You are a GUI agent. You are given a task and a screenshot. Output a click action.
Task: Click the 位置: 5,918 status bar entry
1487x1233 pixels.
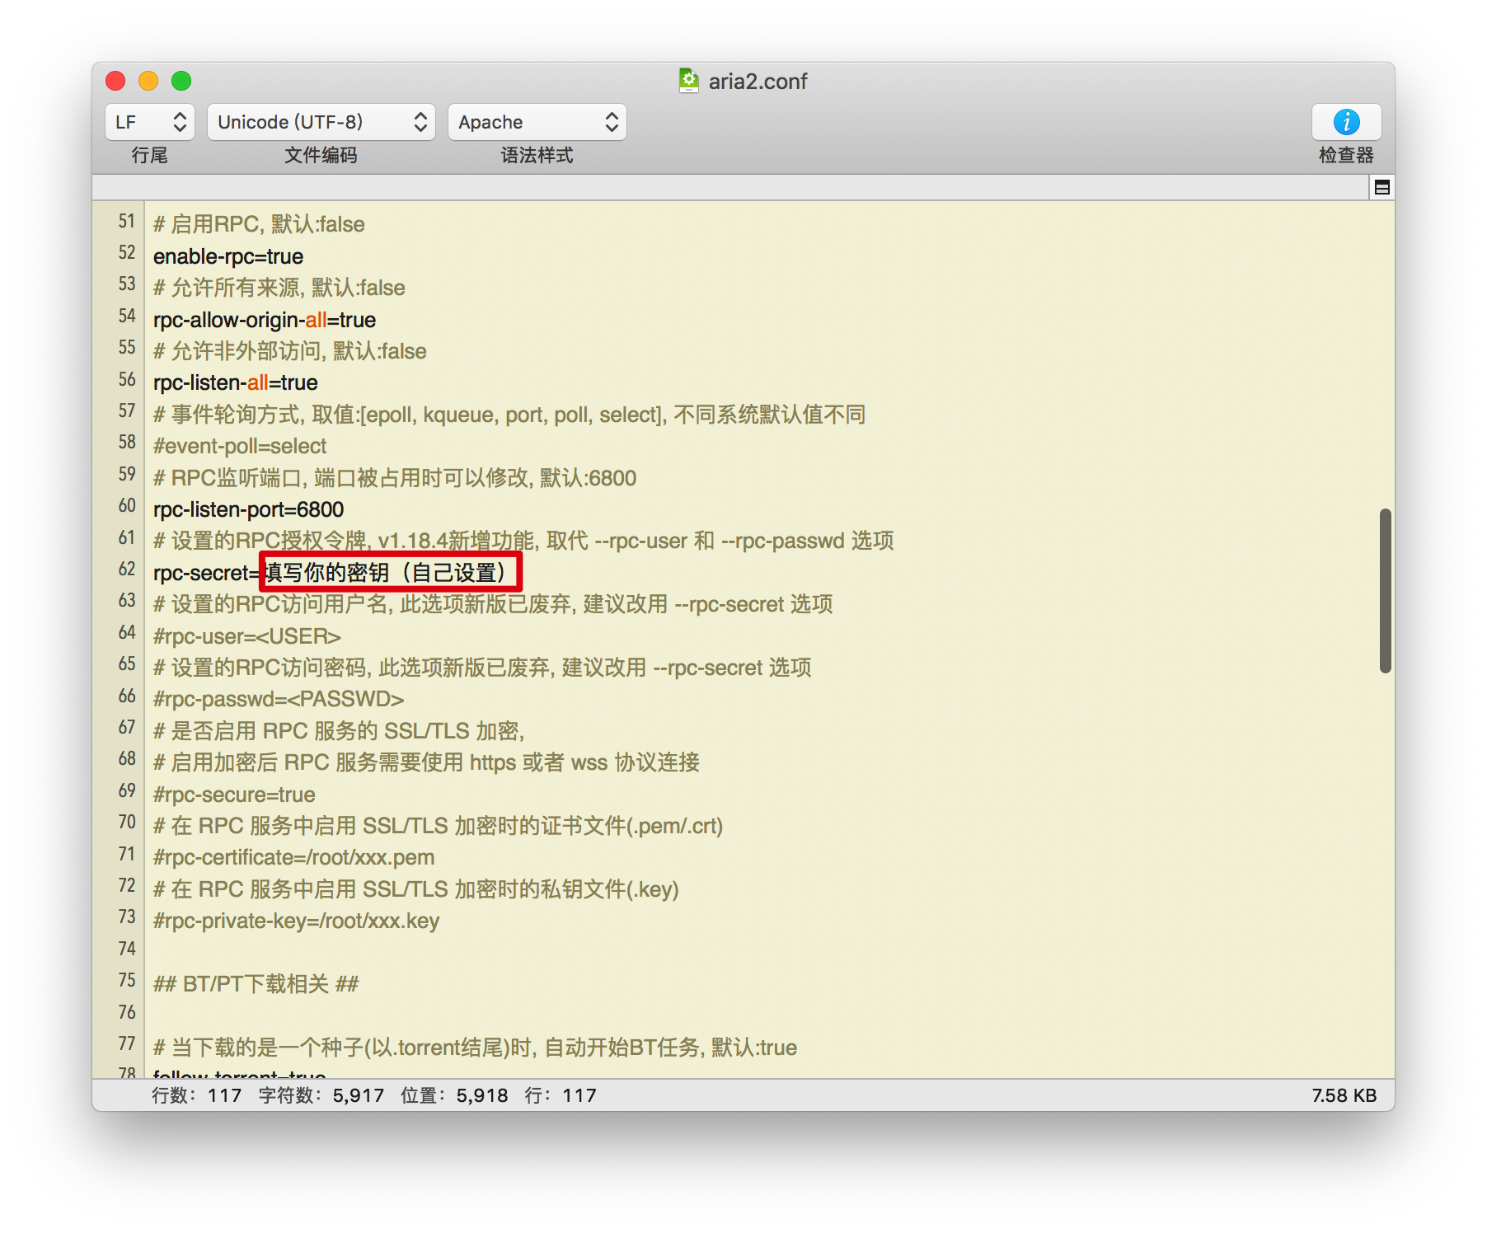(x=454, y=1095)
